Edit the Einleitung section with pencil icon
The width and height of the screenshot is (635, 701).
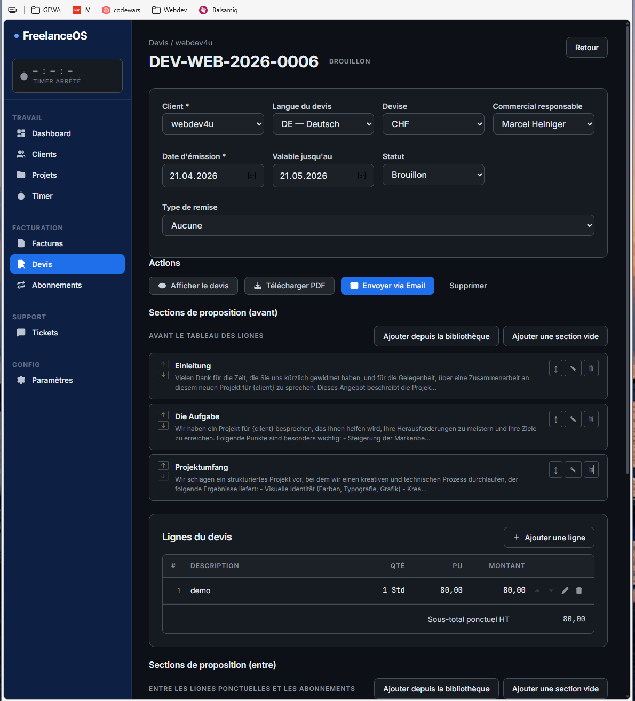click(x=573, y=368)
